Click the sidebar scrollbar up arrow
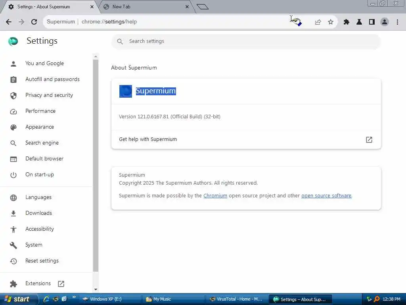 tap(96, 56)
